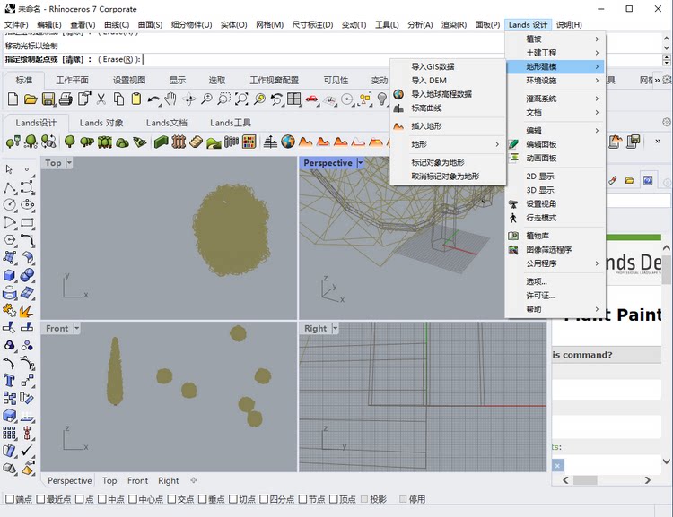Expand the 植被 submenu
This screenshot has height=517, width=673.
[x=555, y=39]
